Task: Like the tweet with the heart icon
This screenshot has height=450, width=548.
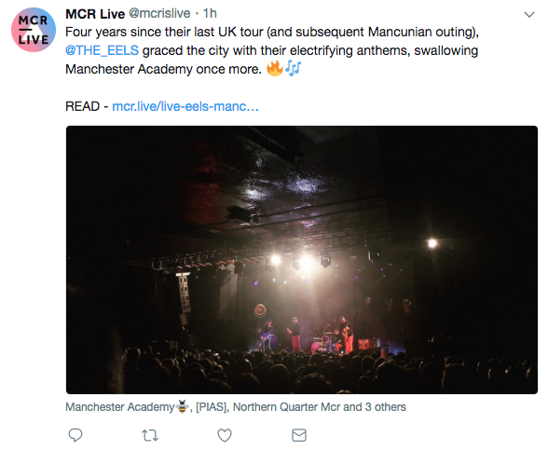Action: pyautogui.click(x=225, y=435)
